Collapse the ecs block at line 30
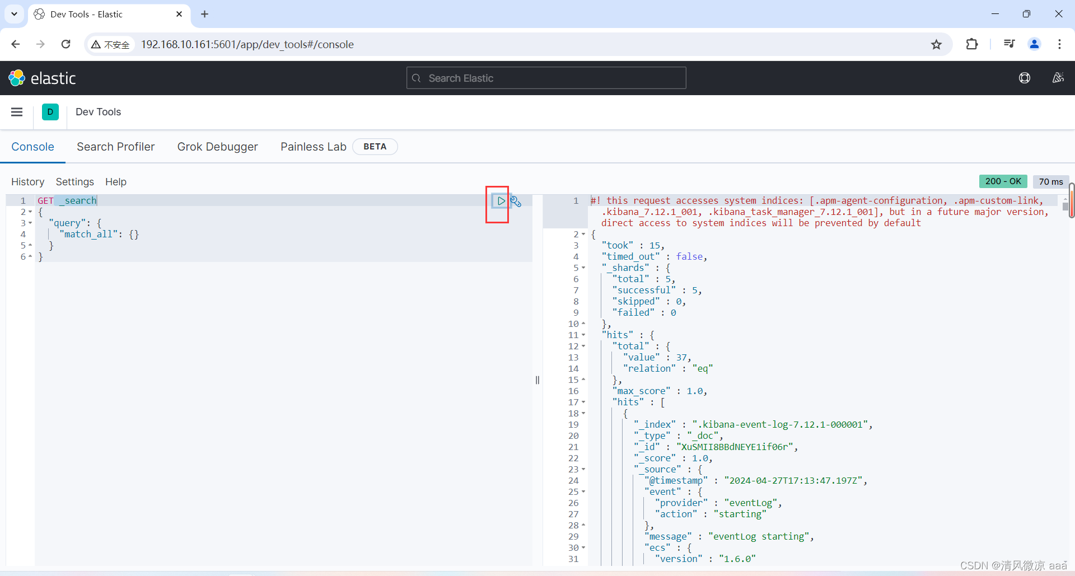 (583, 548)
